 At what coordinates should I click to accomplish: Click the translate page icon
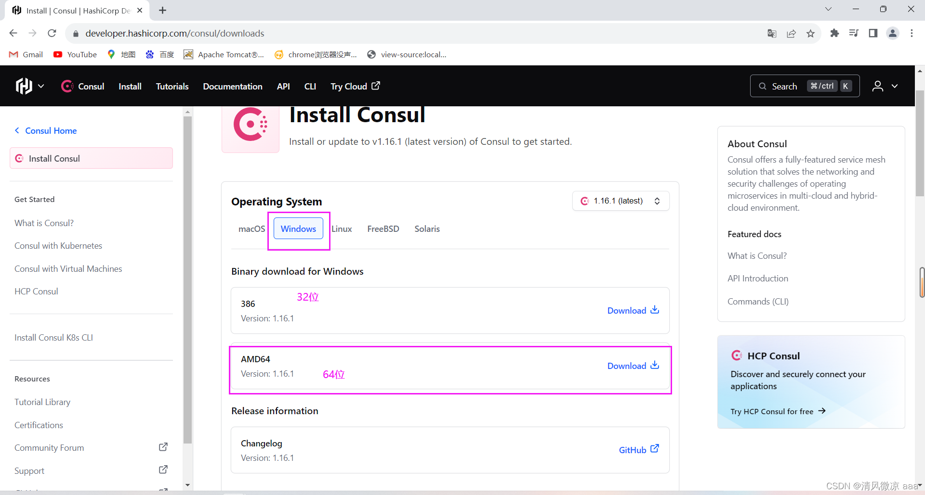[772, 33]
